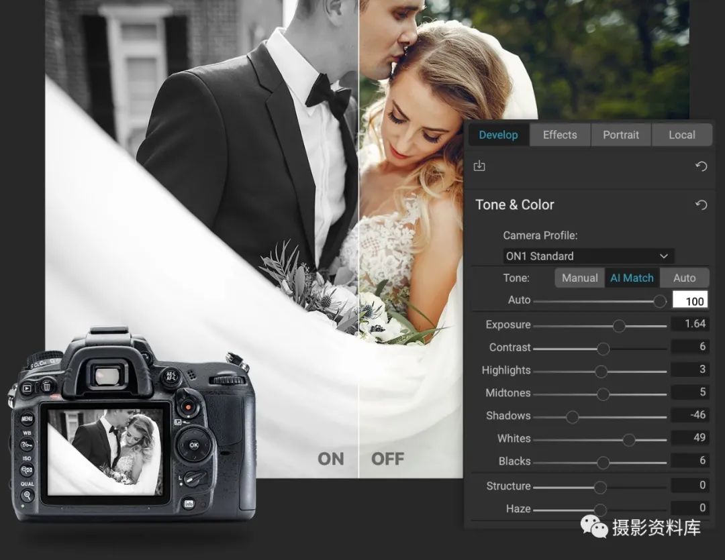The width and height of the screenshot is (725, 560).
Task: Click the Exposure slider handle
Action: 619,326
